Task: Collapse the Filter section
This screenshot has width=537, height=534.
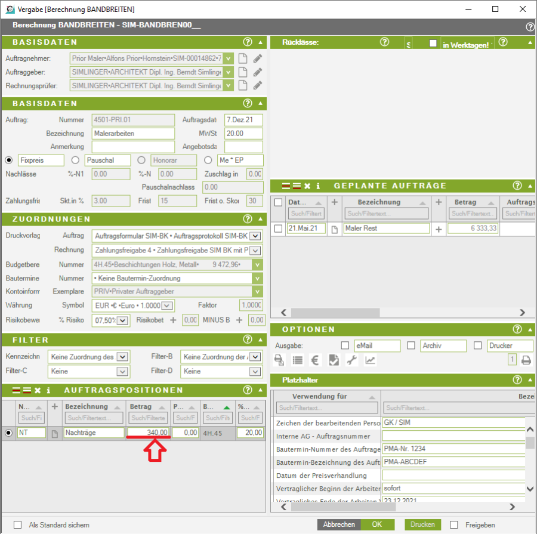Action: click(x=260, y=339)
